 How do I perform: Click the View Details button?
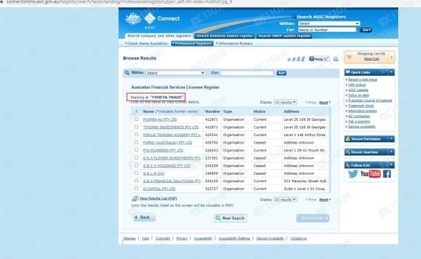click(313, 218)
